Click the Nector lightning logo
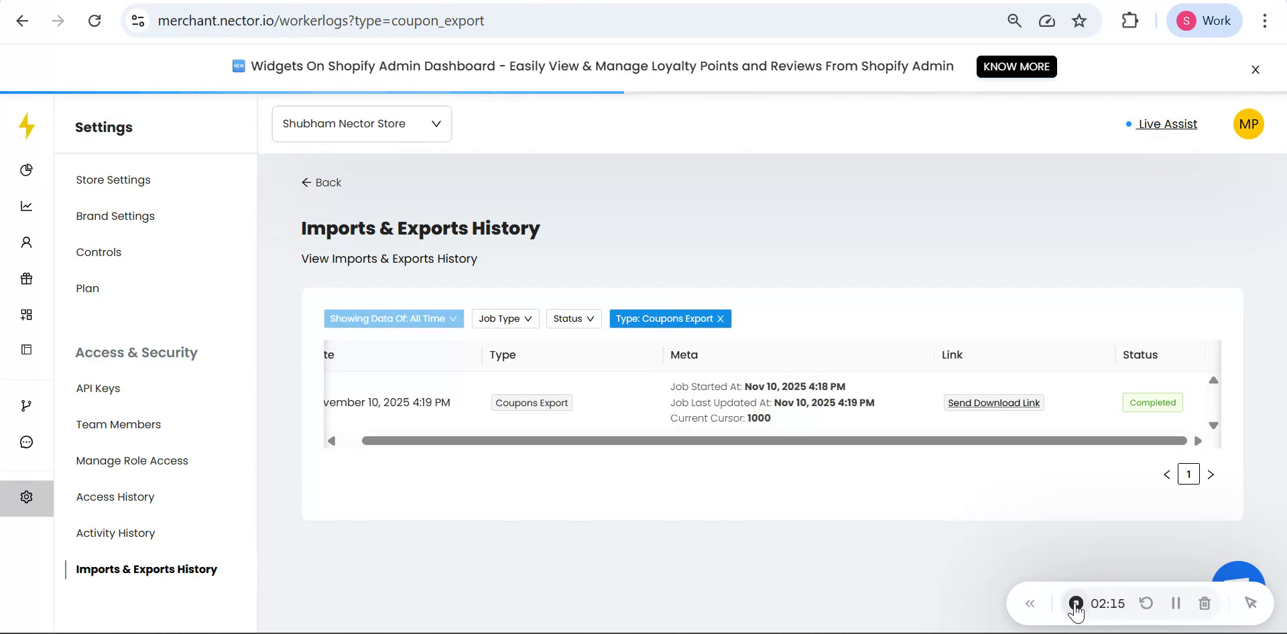Viewport: 1287px width, 634px height. [27, 125]
